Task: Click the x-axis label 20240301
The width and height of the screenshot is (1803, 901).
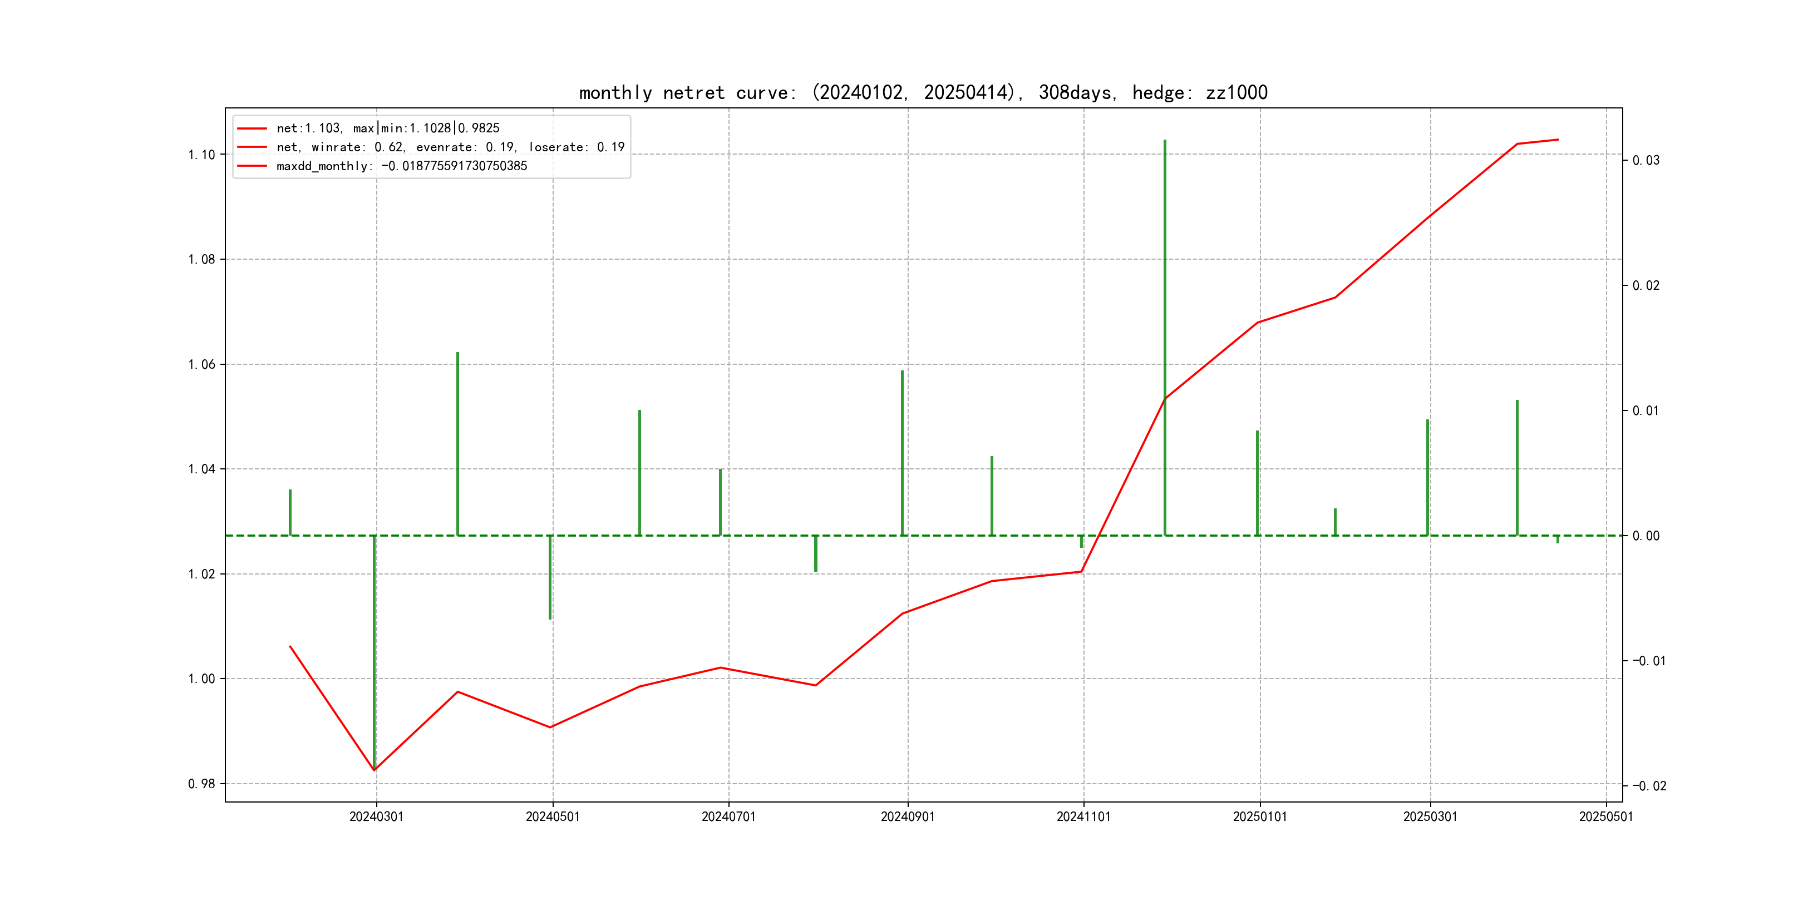Action: pos(377,816)
